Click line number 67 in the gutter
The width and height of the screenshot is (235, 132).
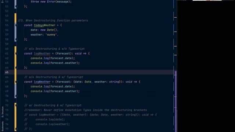(7, 82)
